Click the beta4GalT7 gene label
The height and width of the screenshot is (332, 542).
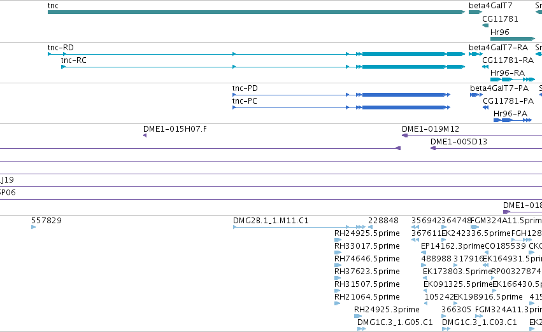point(490,6)
